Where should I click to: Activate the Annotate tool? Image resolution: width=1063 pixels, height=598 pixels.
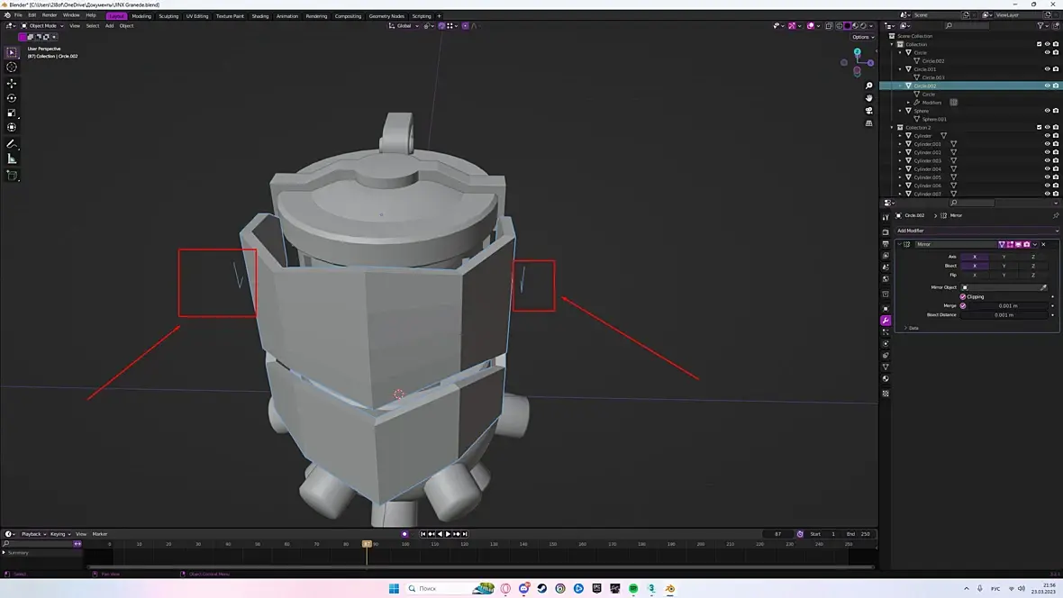(x=12, y=144)
